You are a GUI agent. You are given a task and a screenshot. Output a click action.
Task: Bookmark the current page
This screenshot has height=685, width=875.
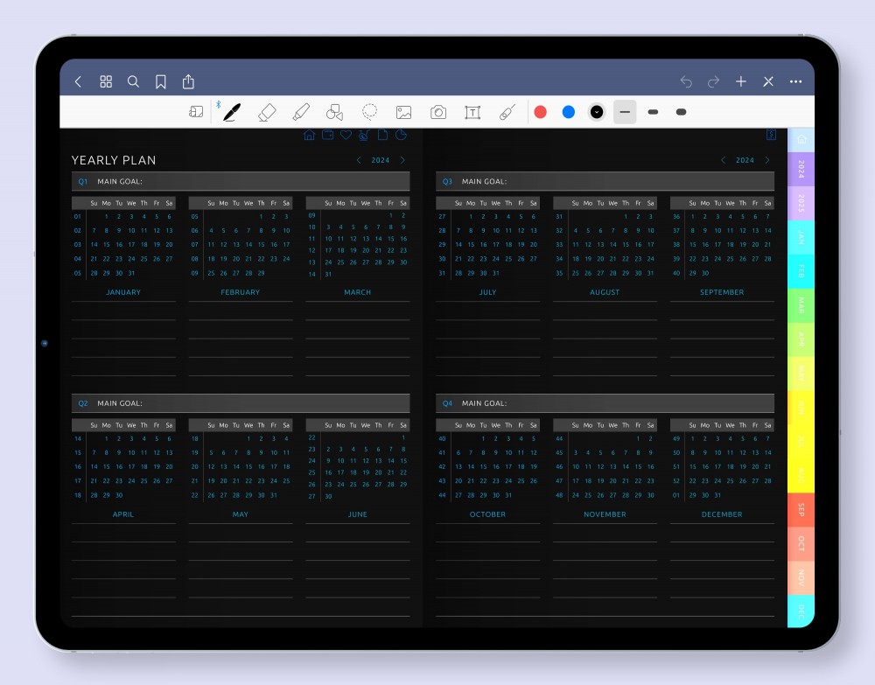[161, 82]
